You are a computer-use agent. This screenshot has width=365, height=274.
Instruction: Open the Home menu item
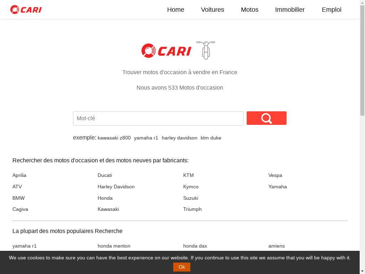point(175,10)
